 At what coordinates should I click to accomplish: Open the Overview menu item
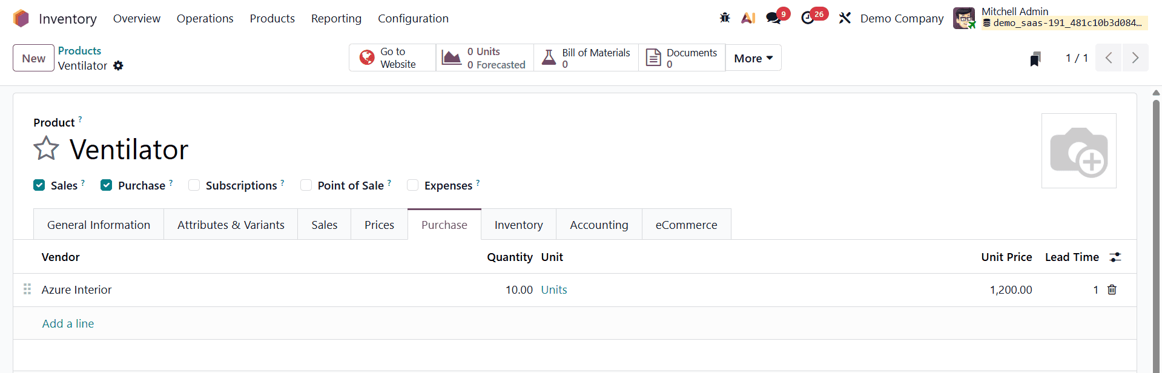pos(137,19)
